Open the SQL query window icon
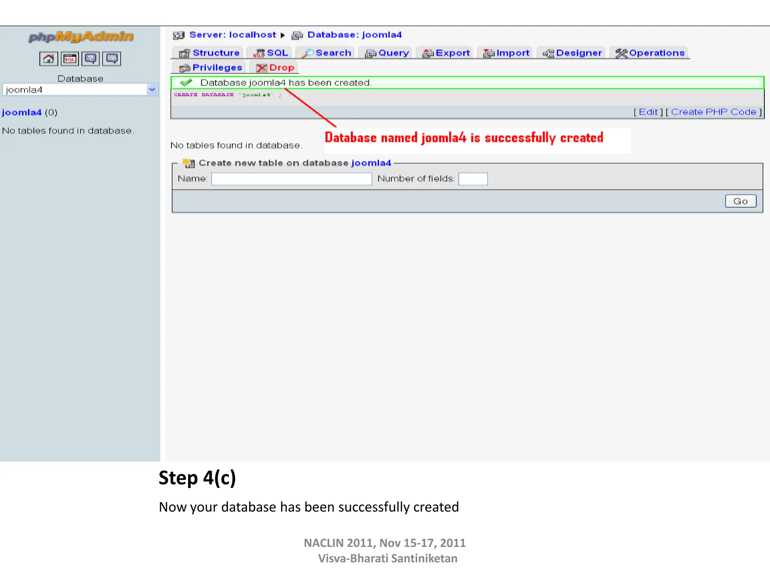Image resolution: width=770 pixels, height=577 pixels. coord(70,59)
